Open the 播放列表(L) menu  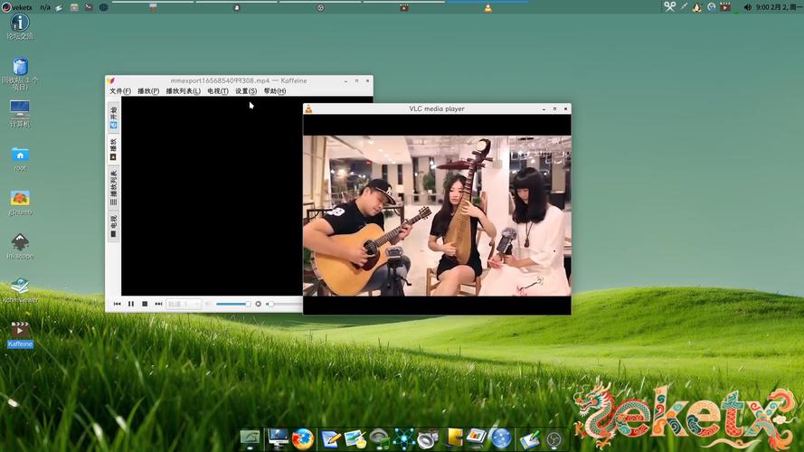(183, 91)
